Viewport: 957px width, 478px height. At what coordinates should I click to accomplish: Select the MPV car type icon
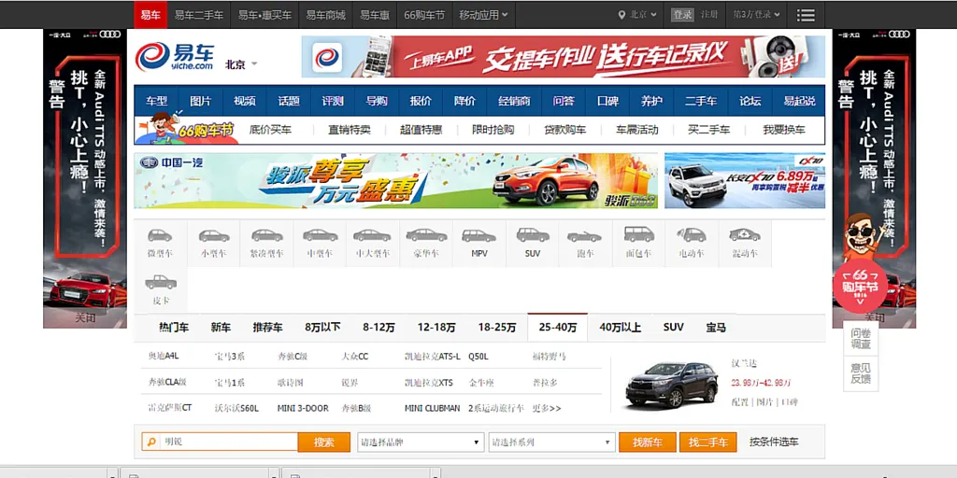tap(479, 235)
